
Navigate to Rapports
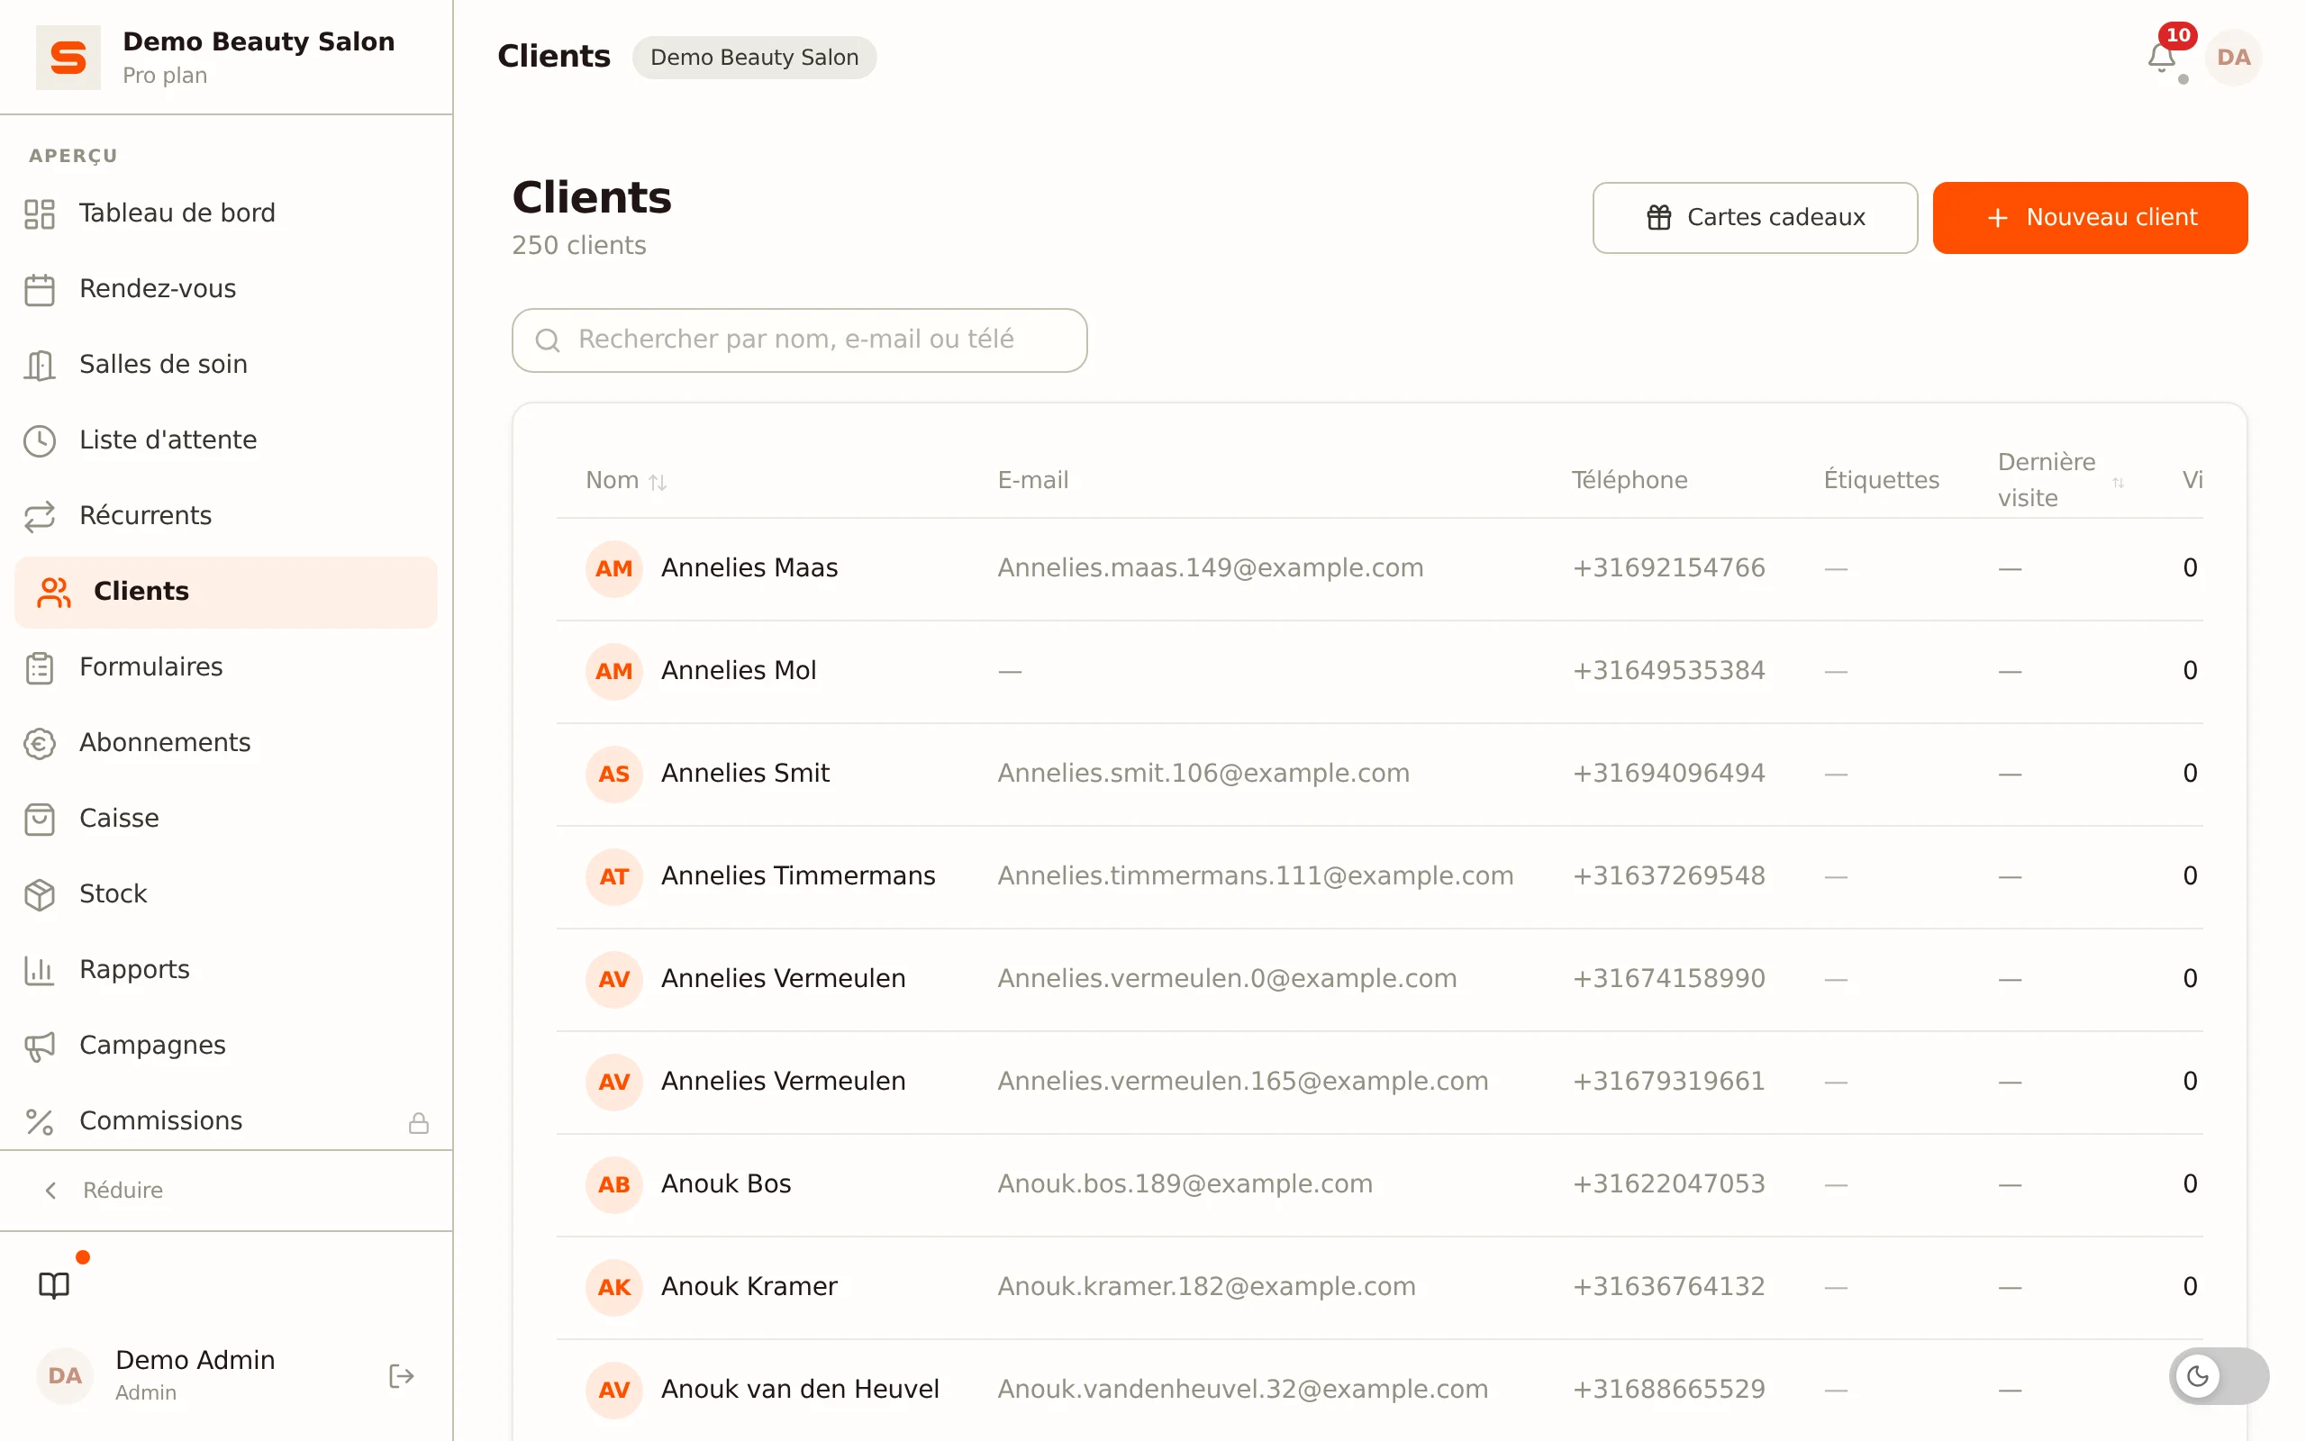point(226,970)
